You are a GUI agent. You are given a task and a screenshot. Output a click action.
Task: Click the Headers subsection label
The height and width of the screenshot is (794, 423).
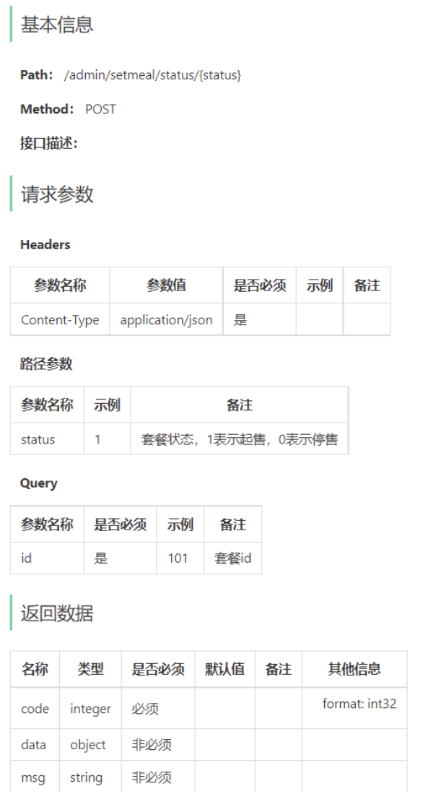45,245
